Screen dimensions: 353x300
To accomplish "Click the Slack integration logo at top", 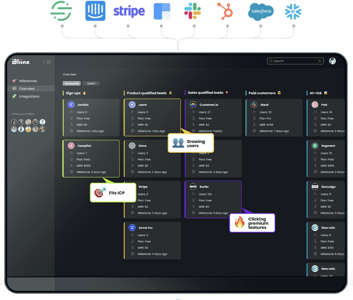I will tap(192, 11).
